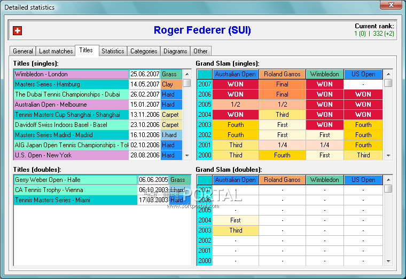Click 2005 Australian Open 1/2 singles cell
This screenshot has height=279, width=406.
[x=236, y=105]
